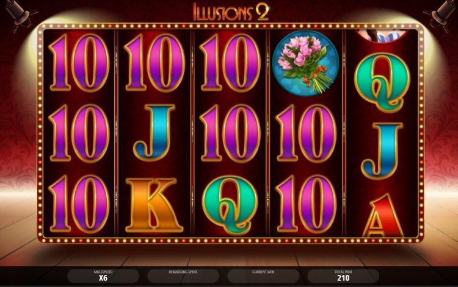Select the top 10 symbol on reel two
Viewport: 458px width, 287px height.
click(154, 63)
